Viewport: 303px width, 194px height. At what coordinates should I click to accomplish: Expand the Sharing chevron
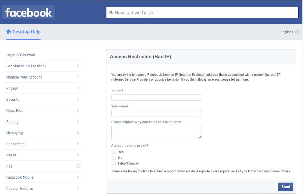[78, 122]
